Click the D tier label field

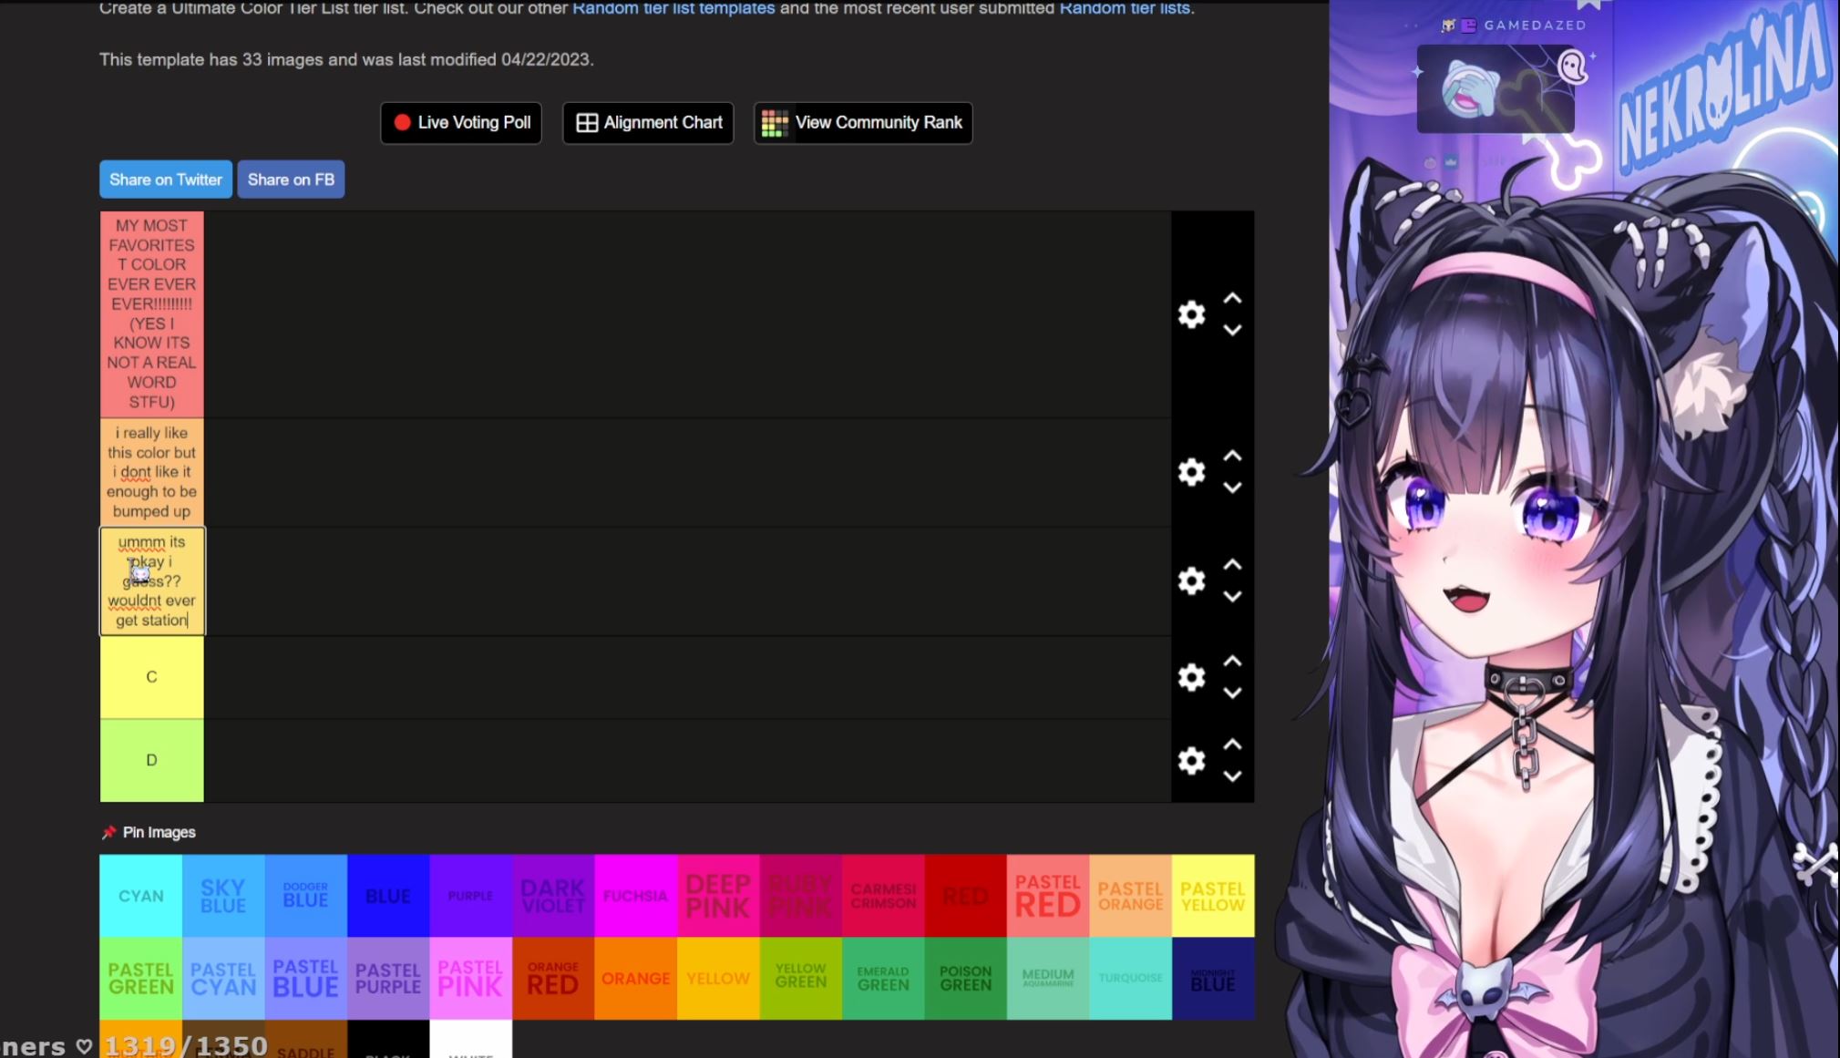click(151, 760)
